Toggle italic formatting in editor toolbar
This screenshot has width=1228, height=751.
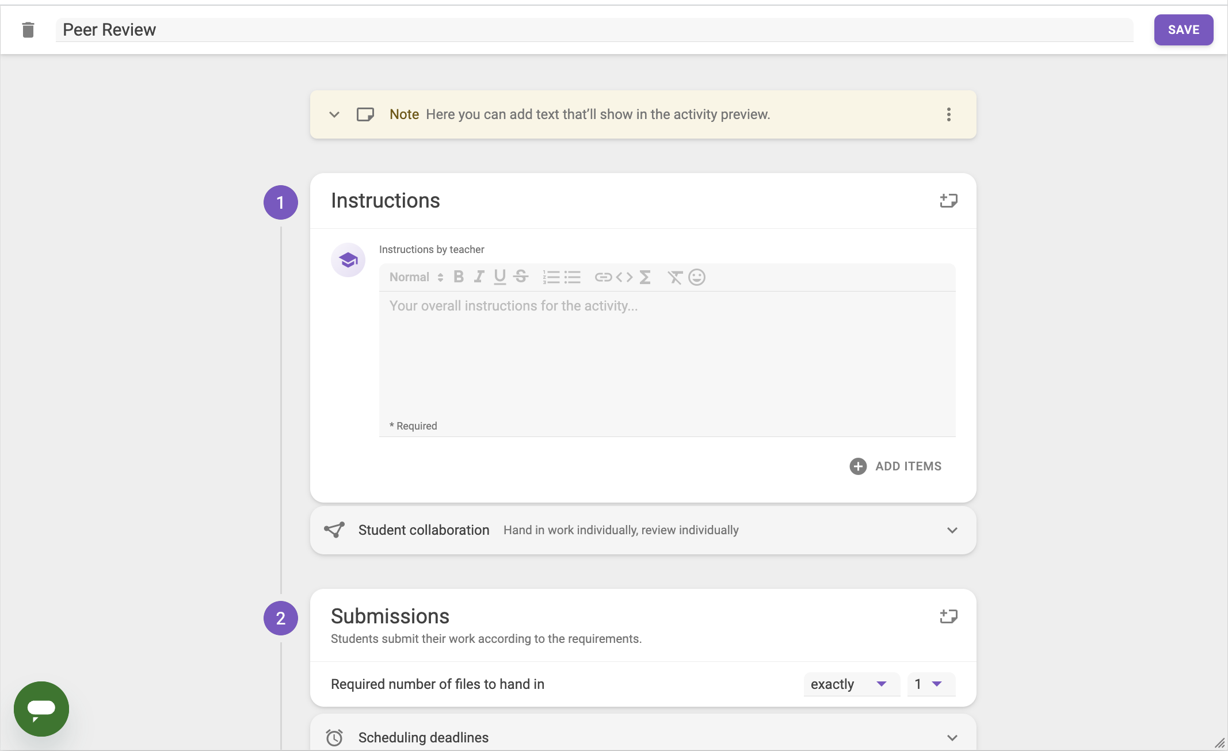(x=479, y=277)
